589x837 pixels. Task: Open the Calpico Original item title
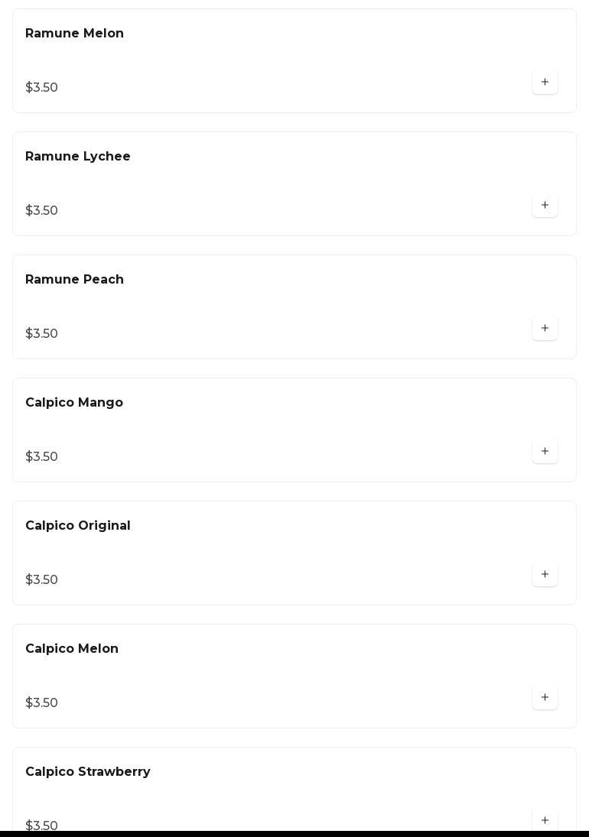(x=78, y=526)
